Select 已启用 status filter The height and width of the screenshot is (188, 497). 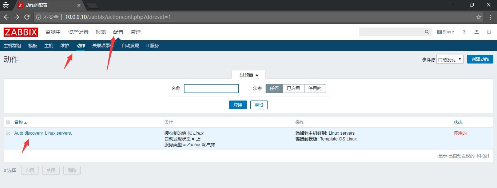[293, 89]
